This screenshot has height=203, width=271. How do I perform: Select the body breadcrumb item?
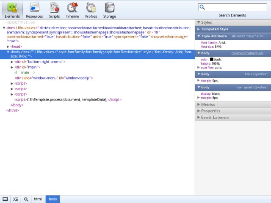pyautogui.click(x=53, y=199)
